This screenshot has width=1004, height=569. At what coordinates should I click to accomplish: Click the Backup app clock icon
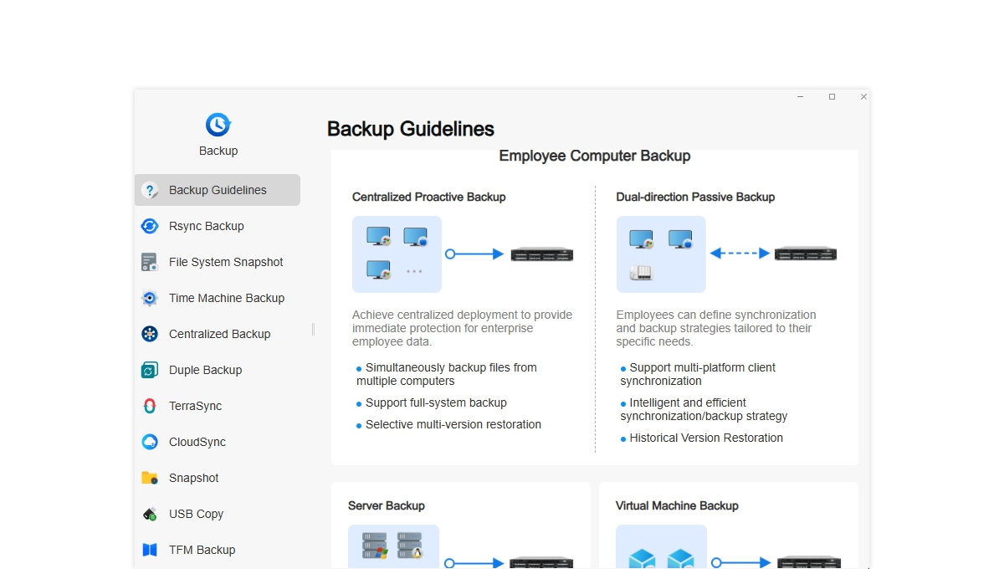218,125
